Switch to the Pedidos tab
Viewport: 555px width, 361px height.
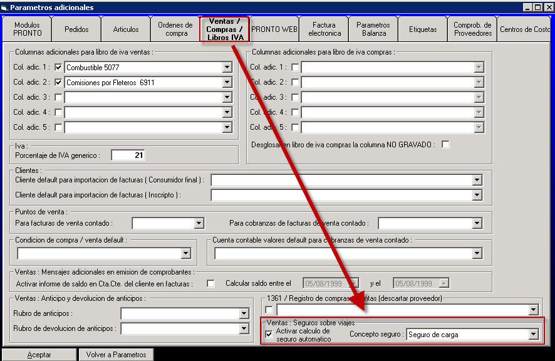pos(76,29)
